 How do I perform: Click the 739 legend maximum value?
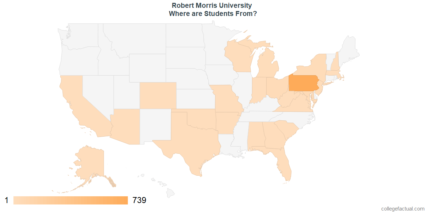pyautogui.click(x=139, y=200)
